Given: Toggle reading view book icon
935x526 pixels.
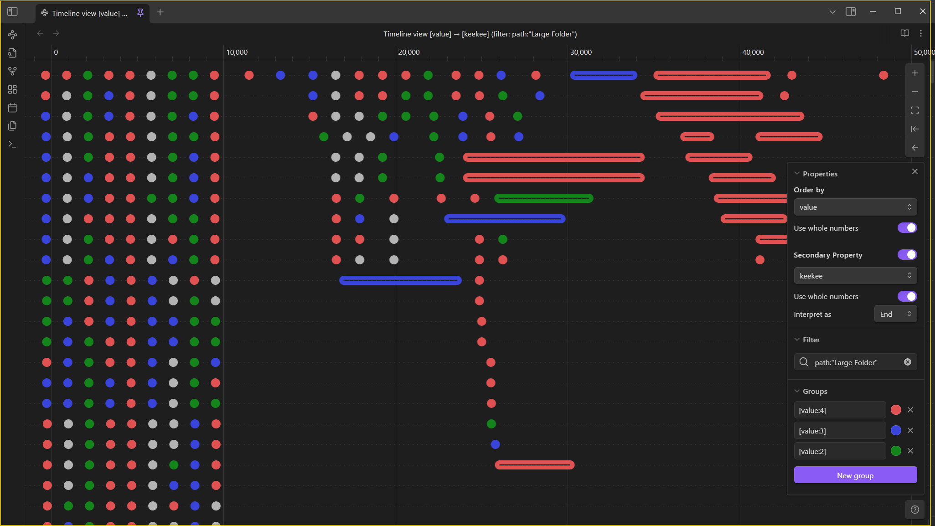Looking at the screenshot, I should click(x=904, y=33).
